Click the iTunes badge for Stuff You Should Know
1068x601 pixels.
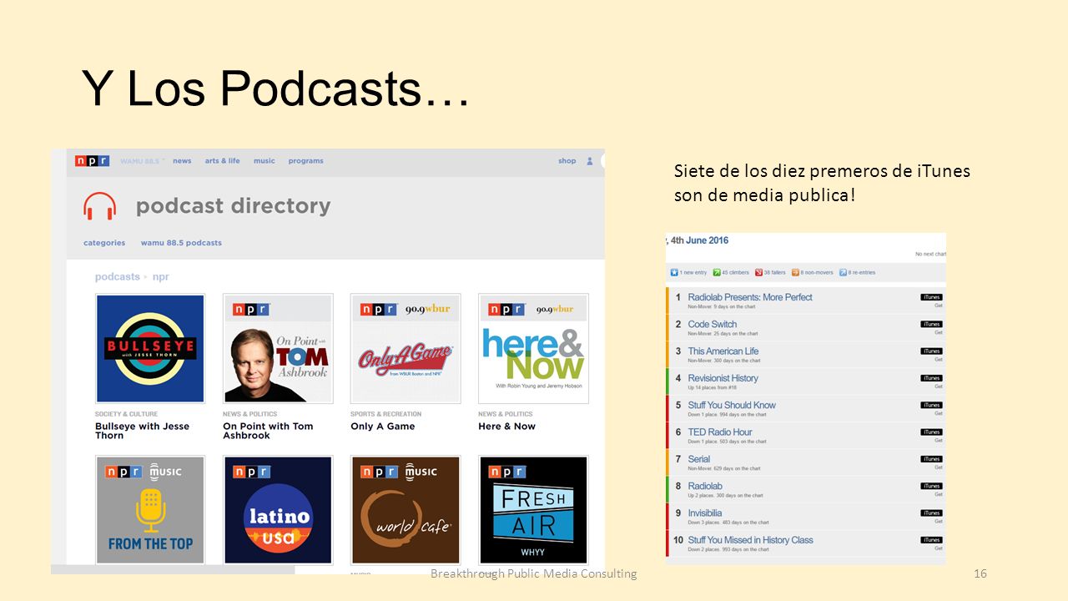point(931,405)
